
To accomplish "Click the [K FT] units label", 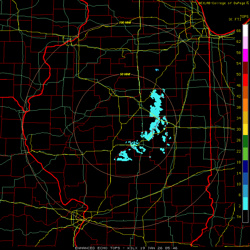I will (x=235, y=19).
